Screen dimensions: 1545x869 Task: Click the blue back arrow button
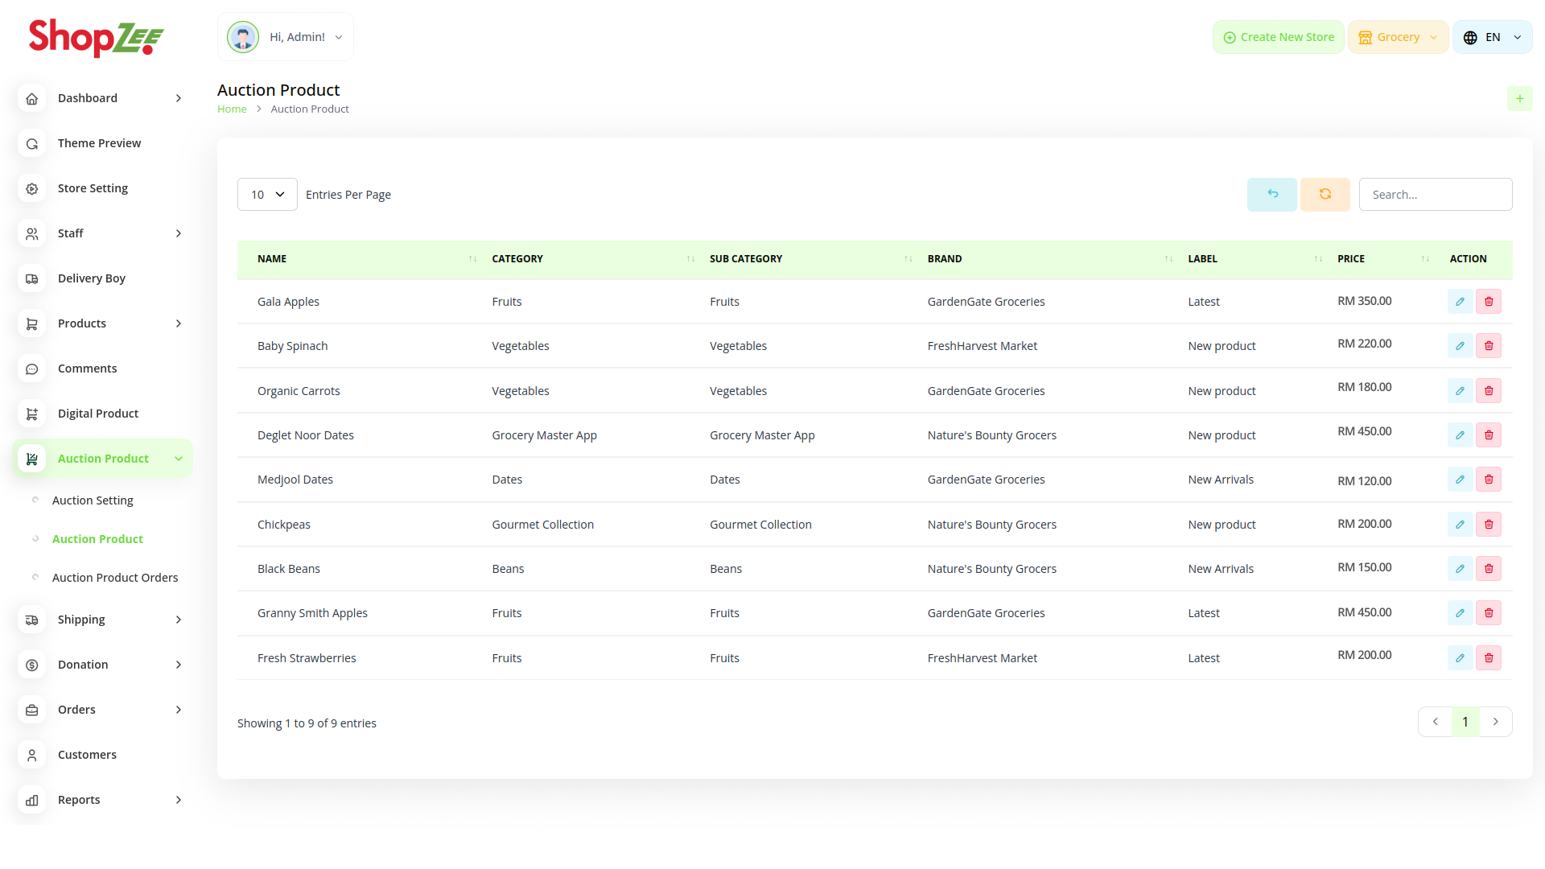[1271, 195]
